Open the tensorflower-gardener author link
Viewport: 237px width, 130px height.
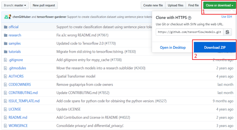tap(52, 17)
